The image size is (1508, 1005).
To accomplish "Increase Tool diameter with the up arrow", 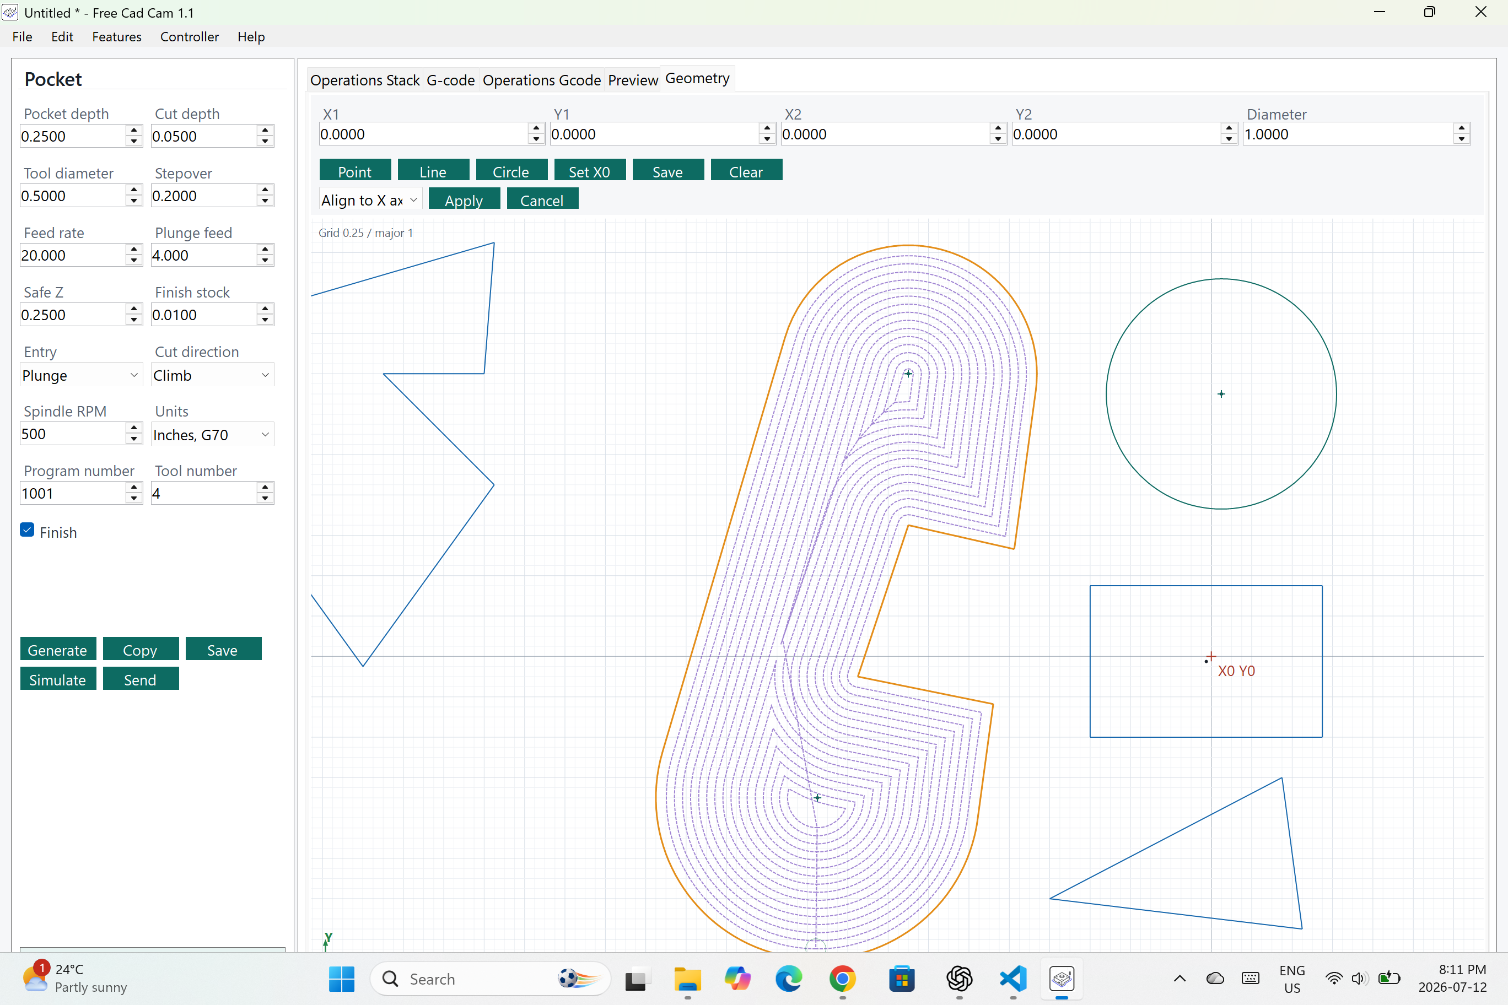I will click(133, 190).
